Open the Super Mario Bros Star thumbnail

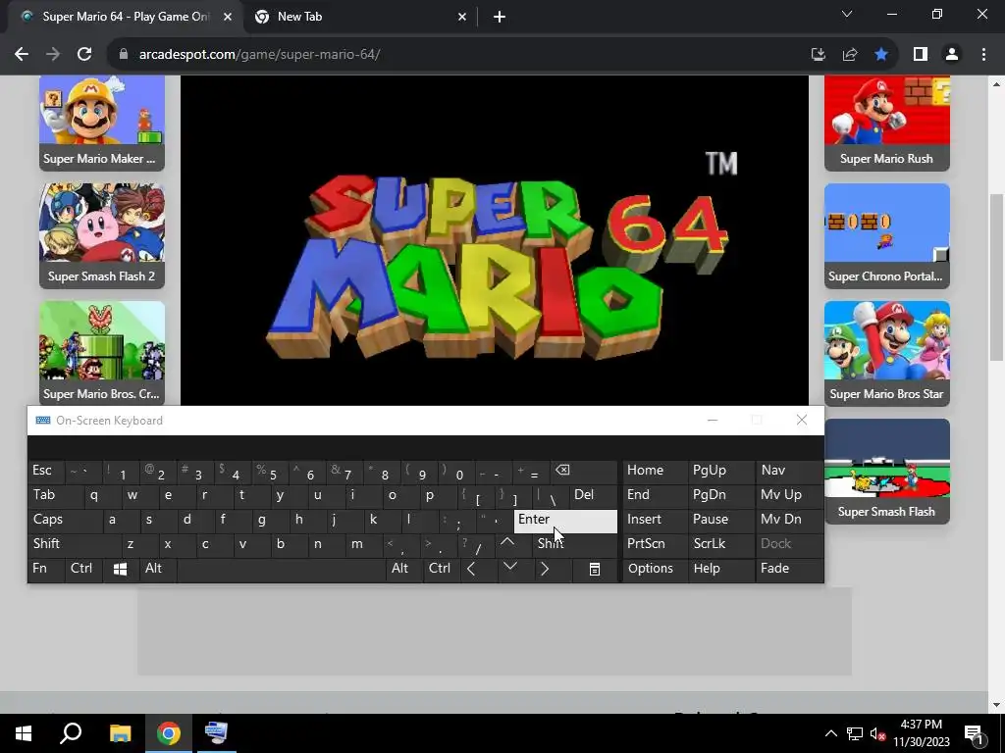coord(887,353)
